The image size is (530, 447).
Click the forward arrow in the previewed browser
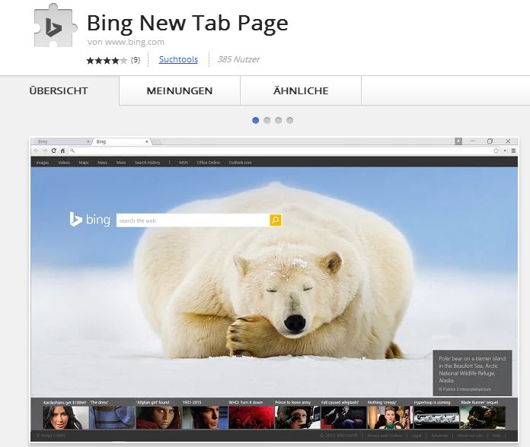(45, 151)
